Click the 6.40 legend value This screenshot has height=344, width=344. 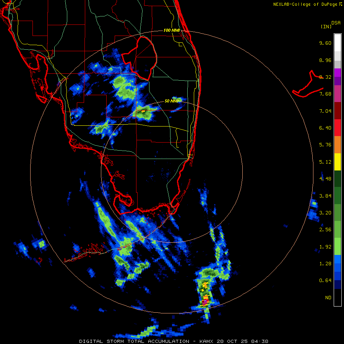pos(325,128)
